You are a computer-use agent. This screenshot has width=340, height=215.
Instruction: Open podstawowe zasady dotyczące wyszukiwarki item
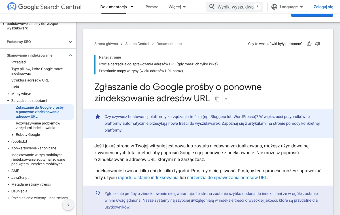click(32, 26)
